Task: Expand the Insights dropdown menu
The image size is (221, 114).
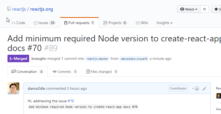Action: (x=164, y=23)
